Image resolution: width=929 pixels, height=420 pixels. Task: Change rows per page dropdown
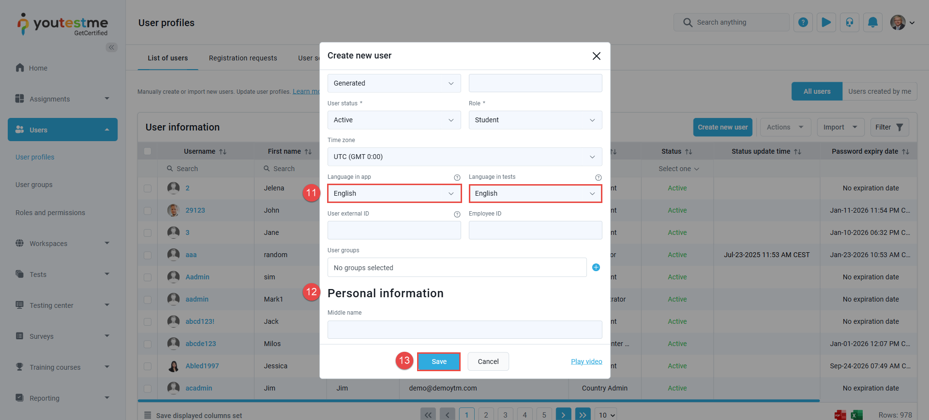[607, 415]
